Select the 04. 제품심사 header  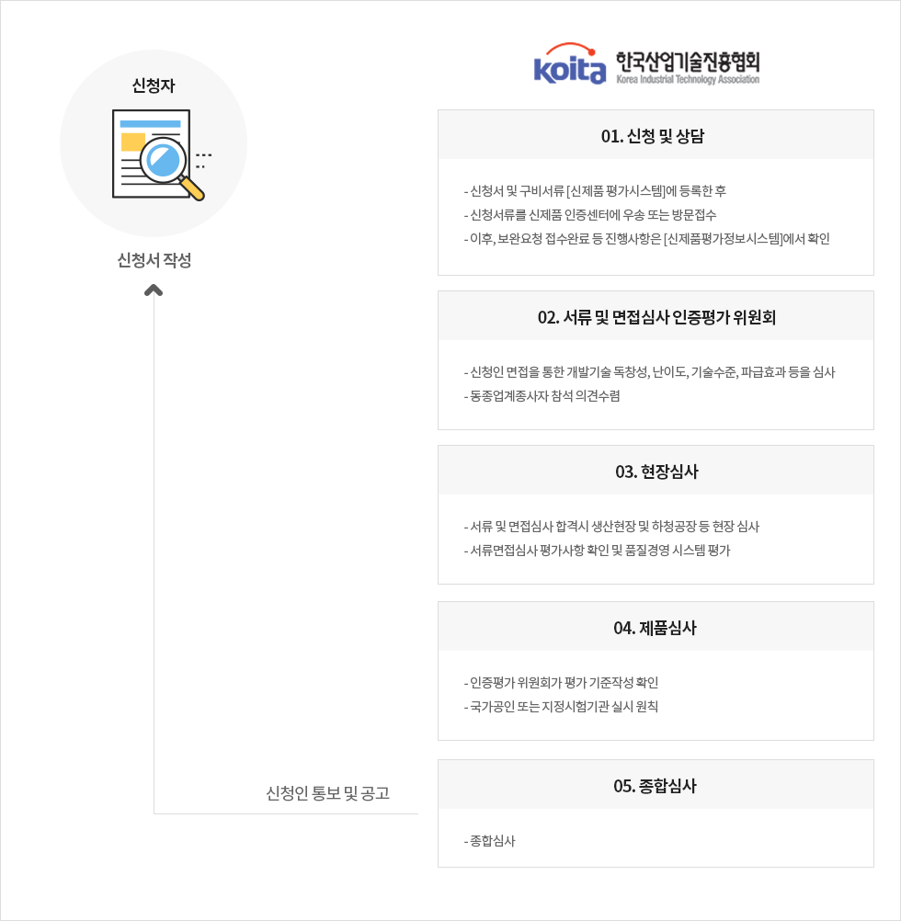coord(656,627)
